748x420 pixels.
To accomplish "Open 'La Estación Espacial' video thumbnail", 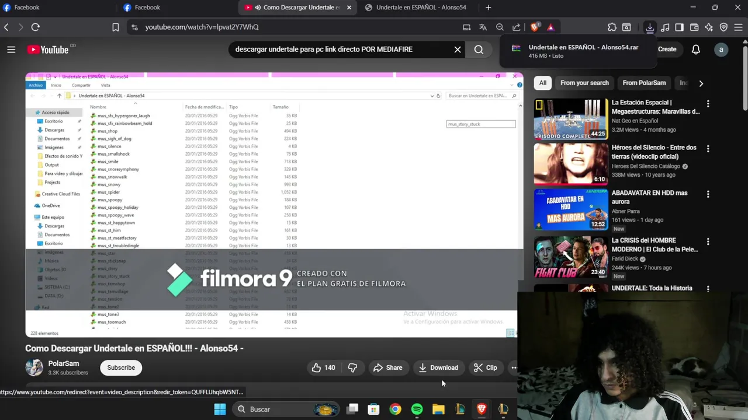I will click(571, 119).
